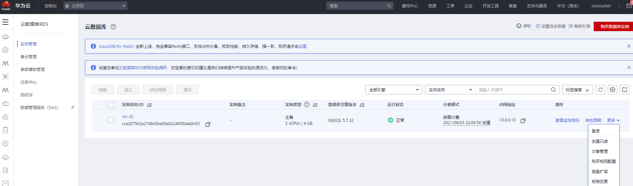
Task: Go to 任务中心 in the left navigation
Action: (x=29, y=82)
